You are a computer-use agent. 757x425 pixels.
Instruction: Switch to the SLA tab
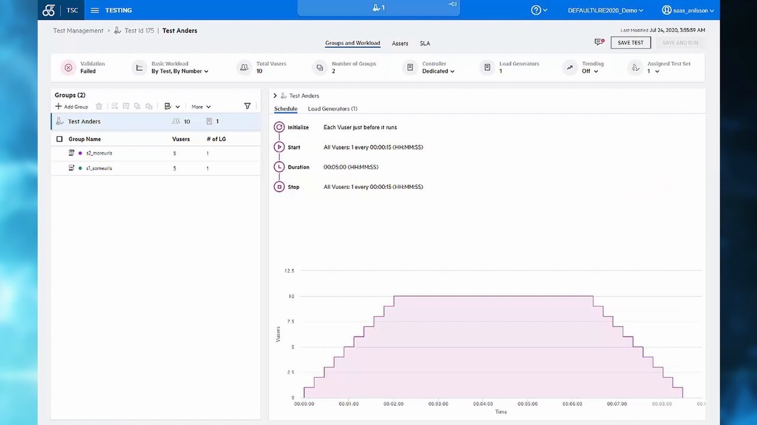pyautogui.click(x=425, y=44)
